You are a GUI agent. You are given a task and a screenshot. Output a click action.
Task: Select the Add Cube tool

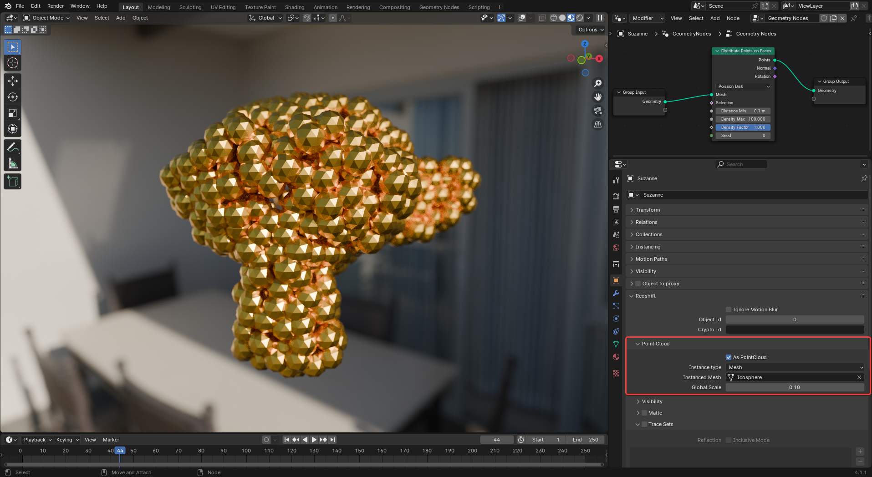point(13,182)
